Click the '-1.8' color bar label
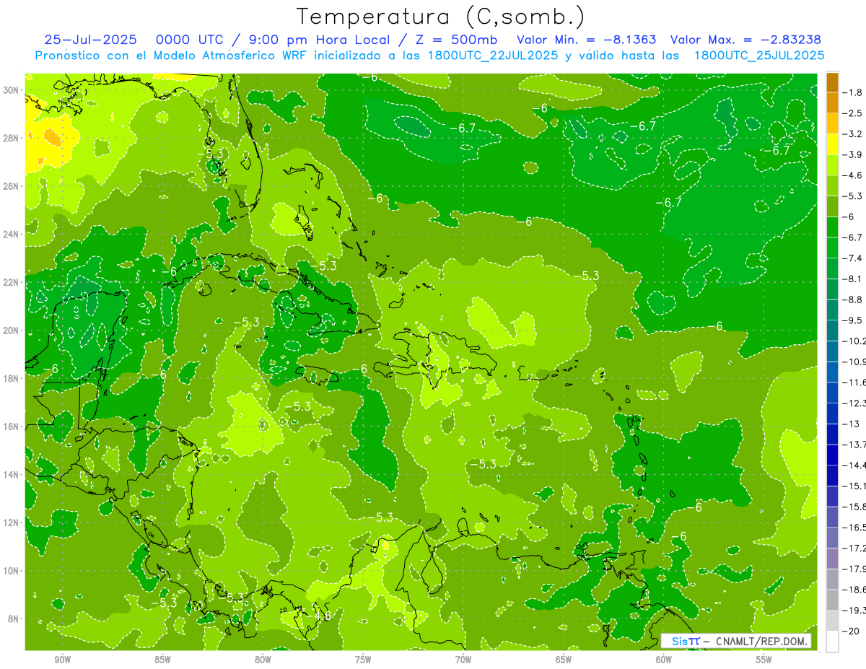The height and width of the screenshot is (669, 866). coord(853,92)
